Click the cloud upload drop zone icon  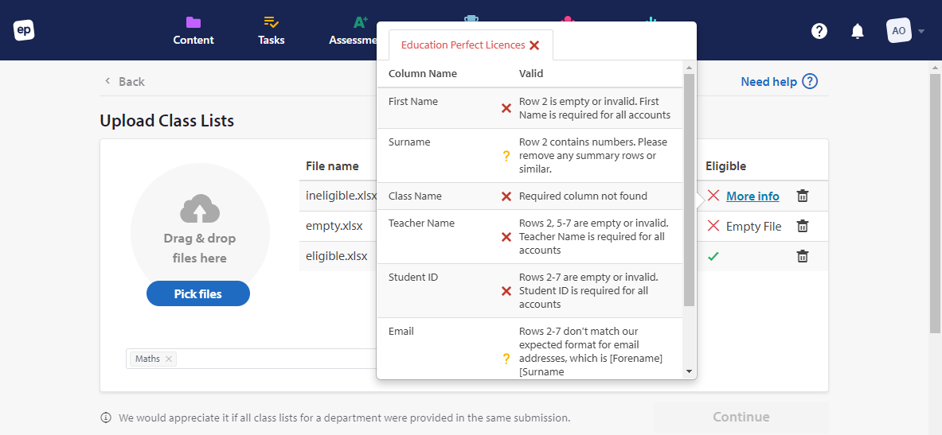[200, 208]
